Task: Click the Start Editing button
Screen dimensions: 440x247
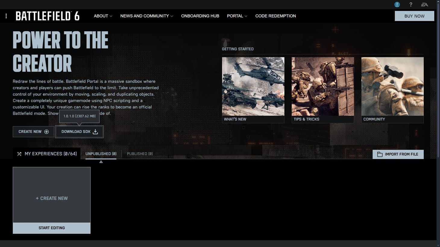Action: click(52, 228)
